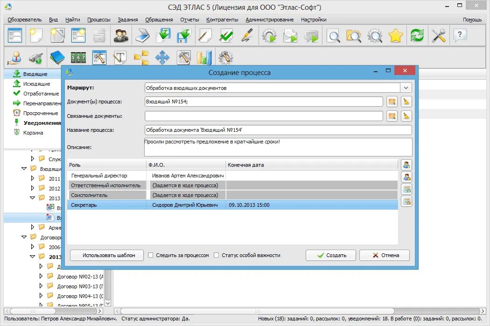The image size is (490, 326).
Task: Open the Администрирование menu
Action: pos(269,20)
